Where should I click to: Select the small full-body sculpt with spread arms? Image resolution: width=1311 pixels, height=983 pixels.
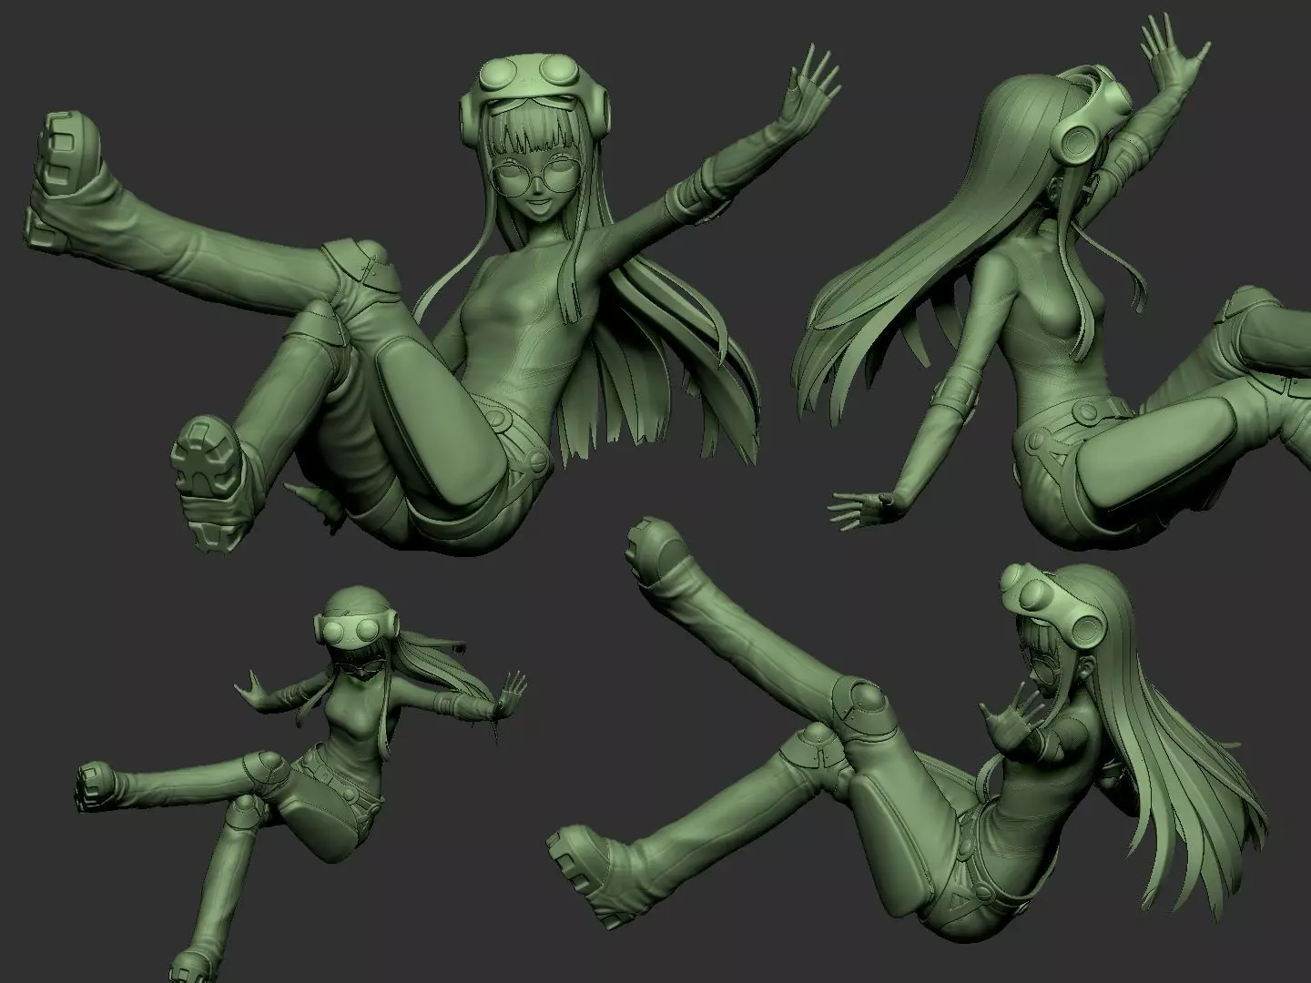[x=300, y=783]
